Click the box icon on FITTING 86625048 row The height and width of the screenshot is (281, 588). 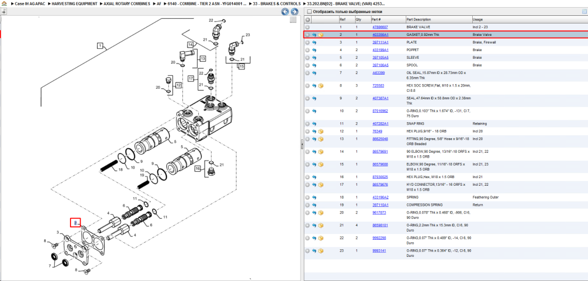321,139
